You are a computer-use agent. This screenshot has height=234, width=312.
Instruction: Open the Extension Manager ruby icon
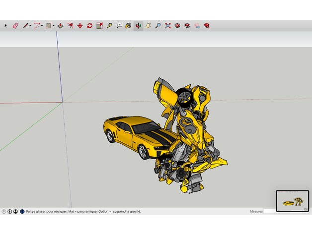click(207, 26)
